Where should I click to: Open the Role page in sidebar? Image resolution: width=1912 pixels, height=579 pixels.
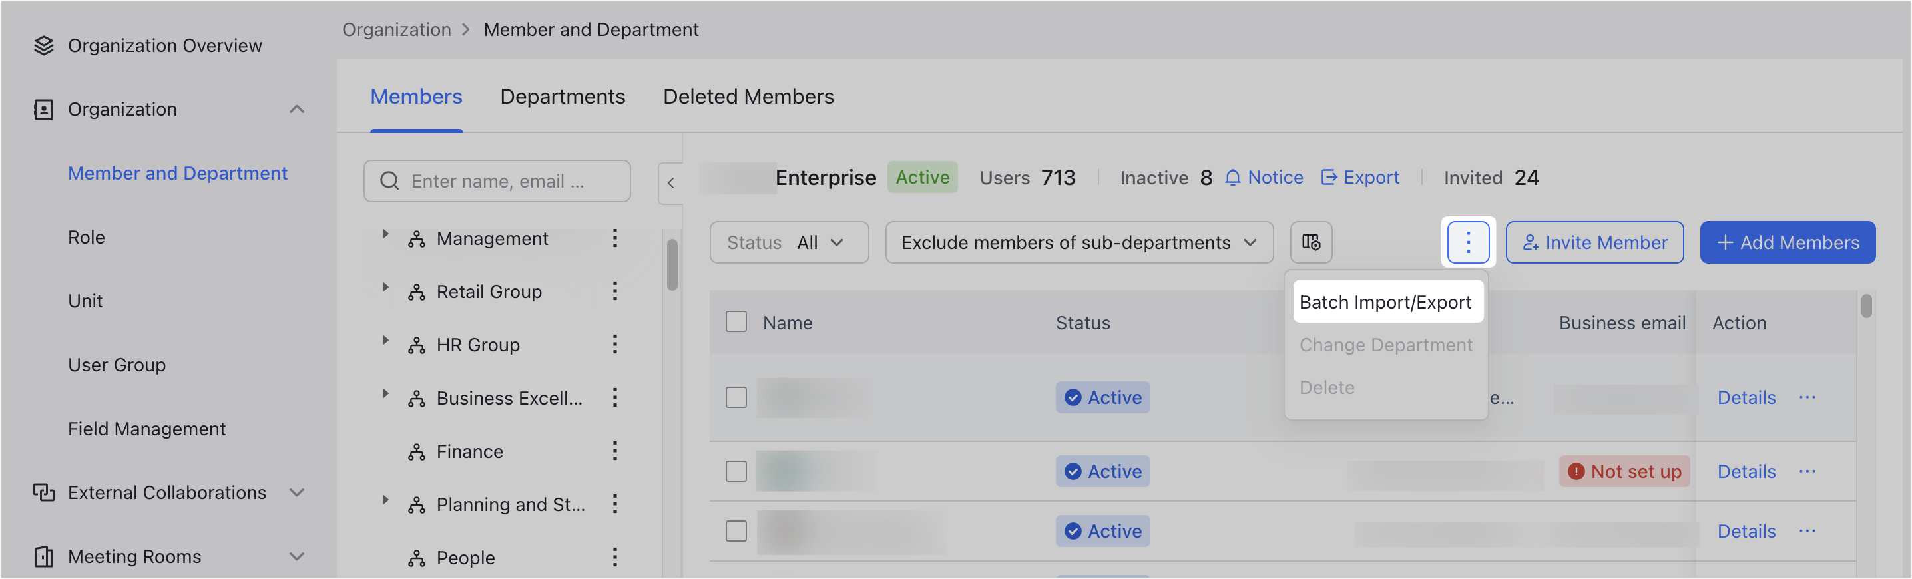click(x=86, y=238)
